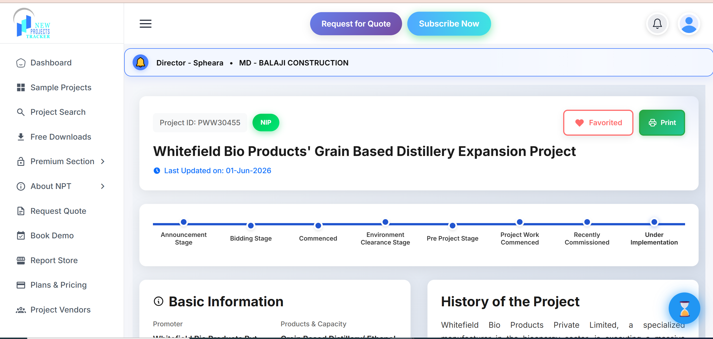Click the notification bell in header
The image size is (713, 339).
point(657,24)
